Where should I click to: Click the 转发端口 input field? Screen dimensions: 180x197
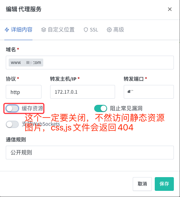click(149, 92)
